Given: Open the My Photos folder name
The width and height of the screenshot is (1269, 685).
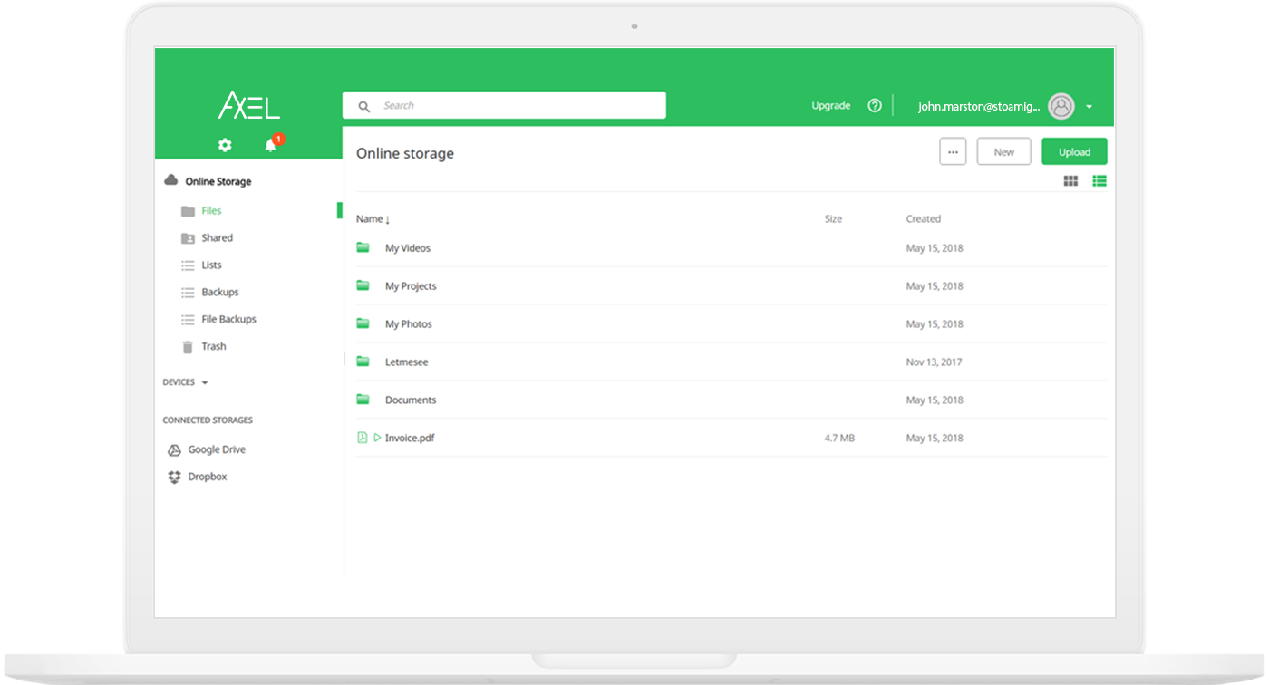Looking at the screenshot, I should [409, 324].
